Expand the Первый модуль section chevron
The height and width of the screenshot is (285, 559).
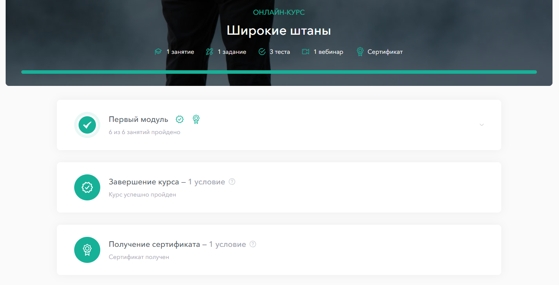[x=482, y=125]
